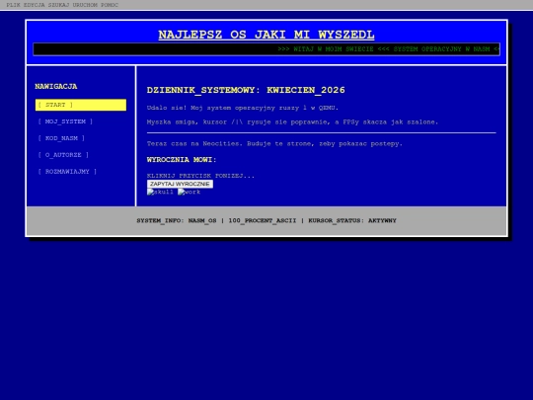Image resolution: width=533 pixels, height=400 pixels.
Task: Select the highlighted [ START ] navigation link
Action: click(x=81, y=105)
